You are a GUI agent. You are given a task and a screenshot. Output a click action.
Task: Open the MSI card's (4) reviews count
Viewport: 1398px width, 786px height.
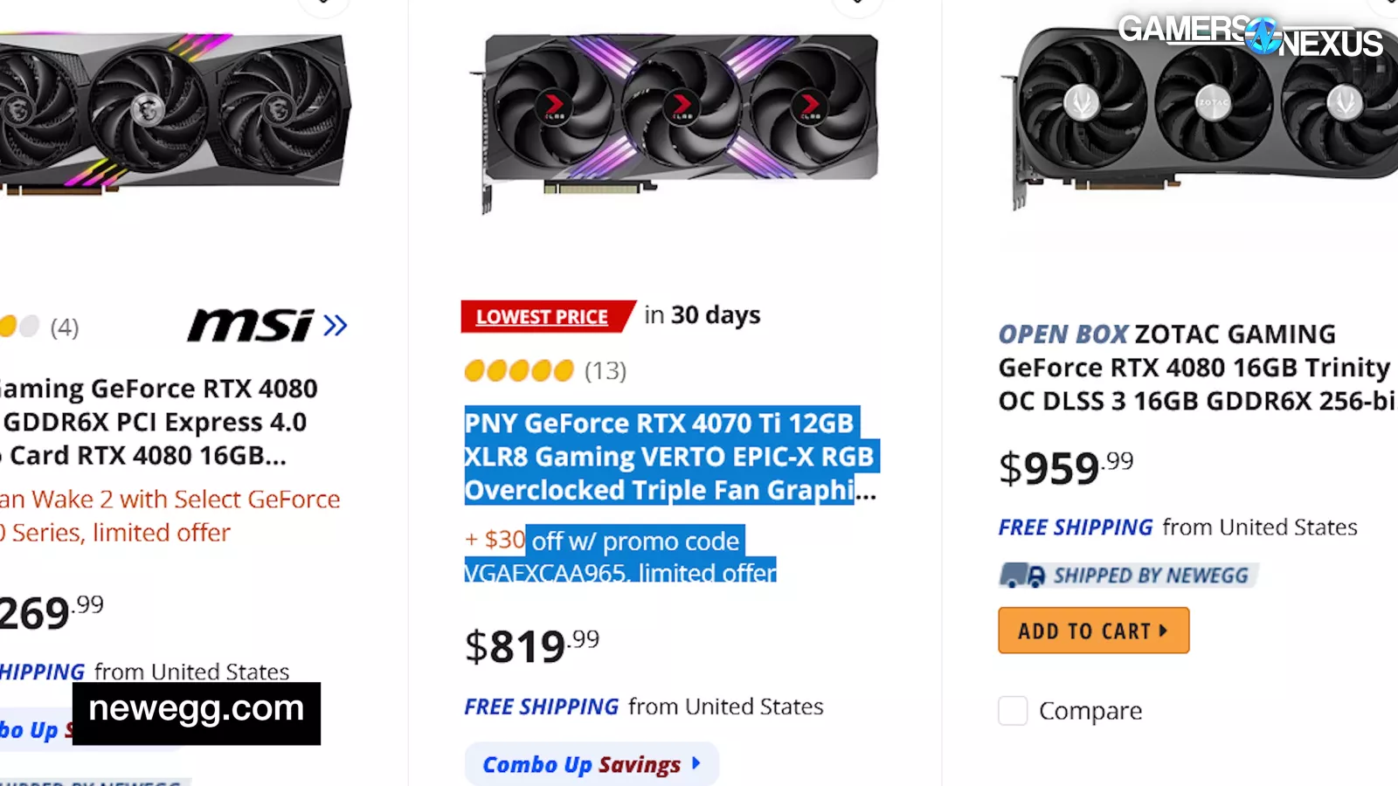65,327
